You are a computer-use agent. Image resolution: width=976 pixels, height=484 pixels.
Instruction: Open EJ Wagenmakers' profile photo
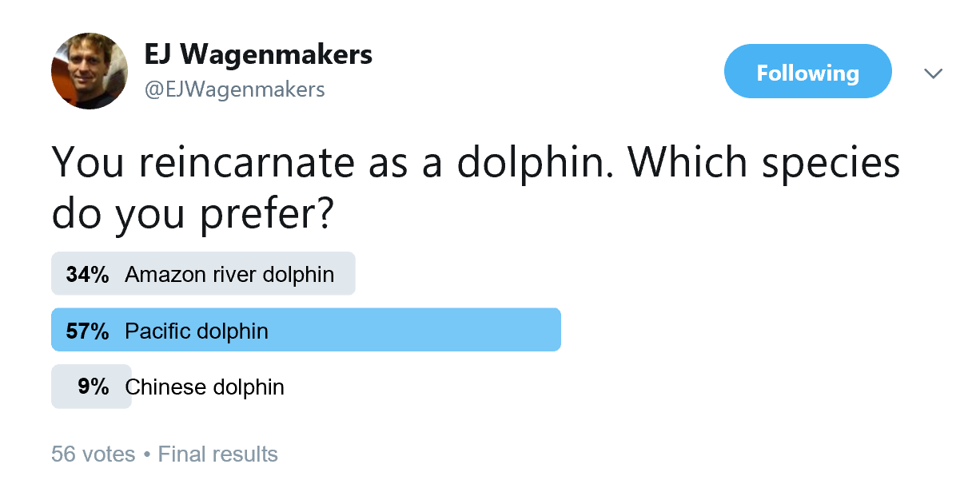coord(89,71)
